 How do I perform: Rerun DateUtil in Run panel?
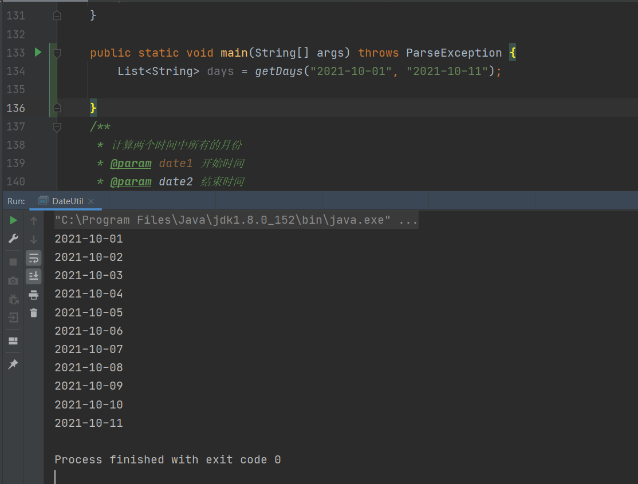coord(13,220)
